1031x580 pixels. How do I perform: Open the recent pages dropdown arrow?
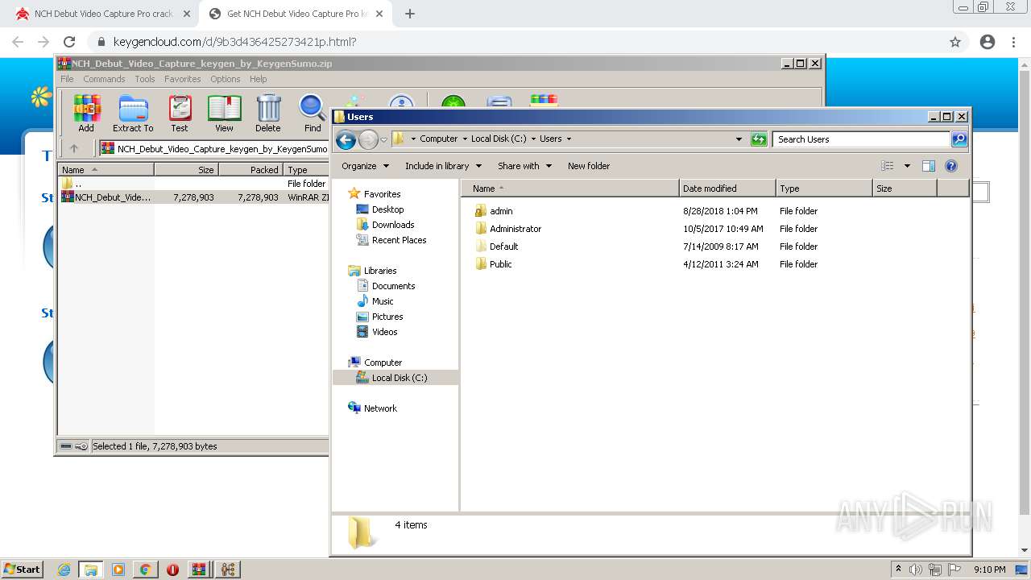pyautogui.click(x=383, y=139)
